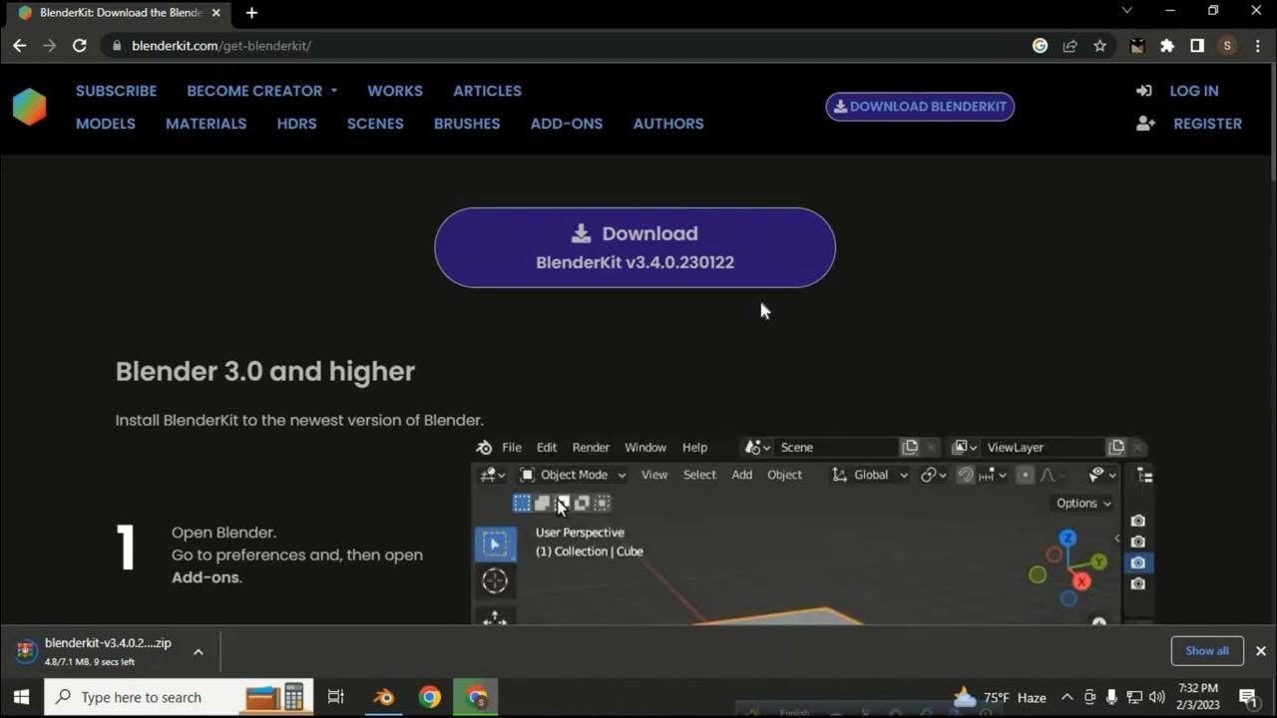Select the BlenderKit browser tab

pos(118,13)
